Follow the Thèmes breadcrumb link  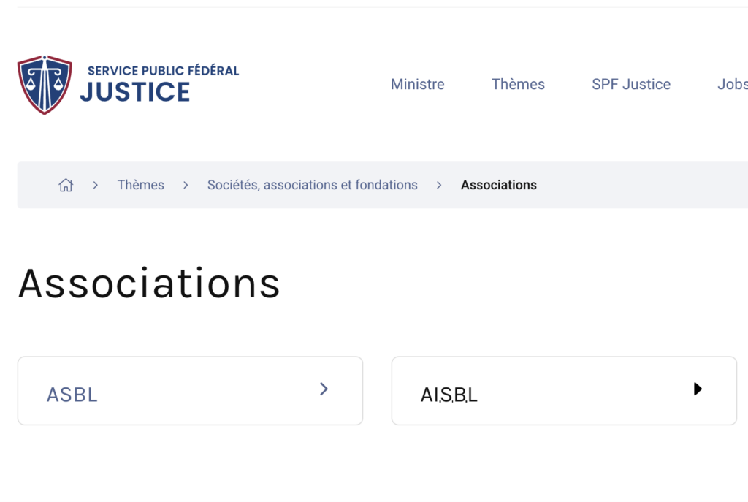click(141, 186)
